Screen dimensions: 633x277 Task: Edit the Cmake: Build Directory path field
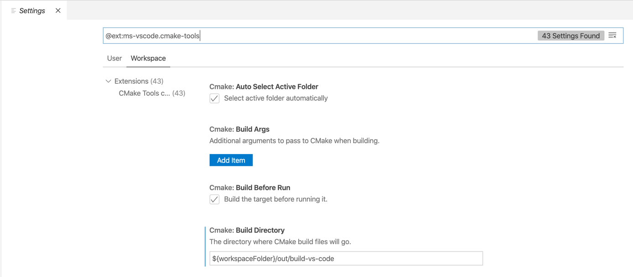point(345,258)
